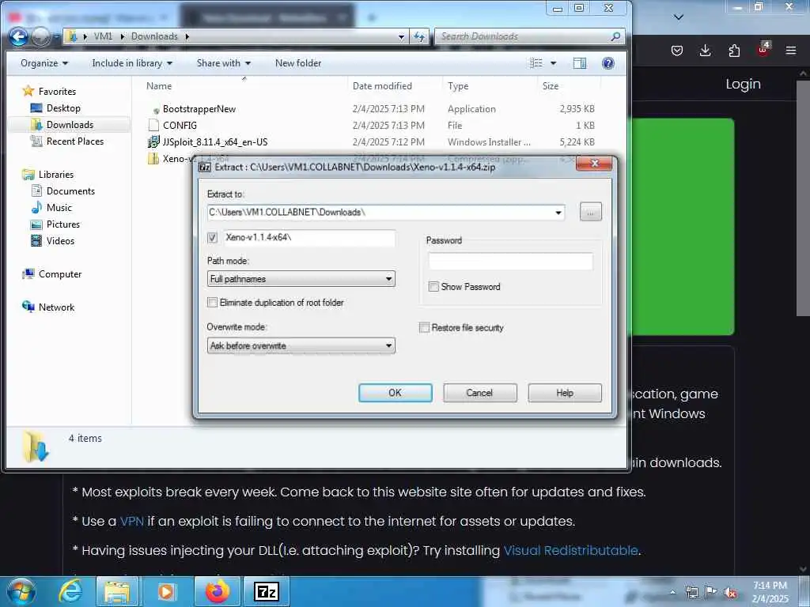810x607 pixels.
Task: Check the Show Password box
Action: point(433,286)
